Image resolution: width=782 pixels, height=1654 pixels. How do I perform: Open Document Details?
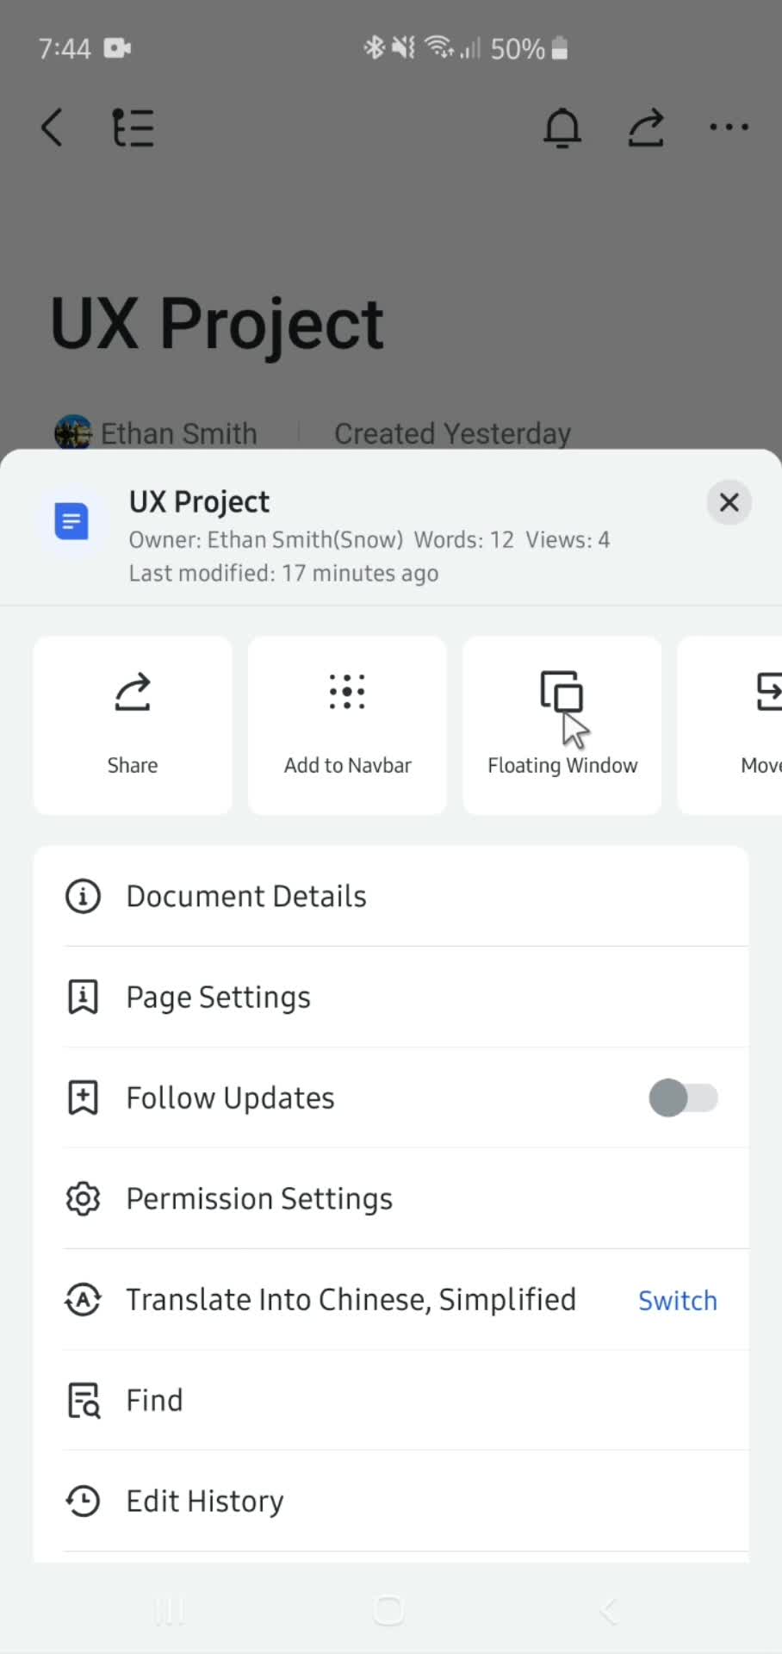tap(391, 896)
